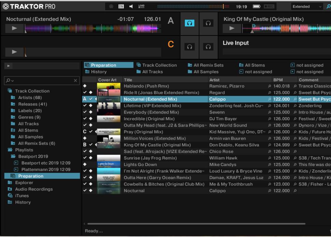
Task: Toggle Deck C left headphone cue button
Action: click(189, 47)
